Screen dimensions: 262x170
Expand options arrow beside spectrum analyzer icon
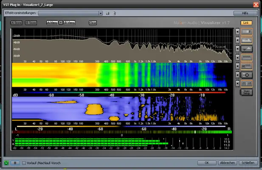pyautogui.click(x=237, y=40)
